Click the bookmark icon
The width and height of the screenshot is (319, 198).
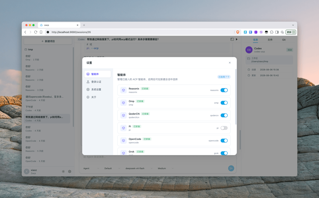pos(41,32)
